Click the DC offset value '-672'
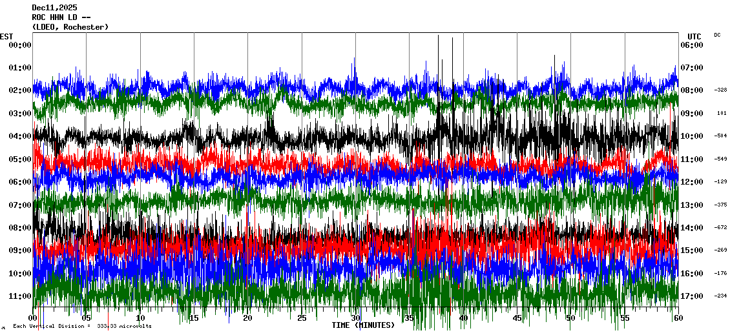 tap(721, 227)
